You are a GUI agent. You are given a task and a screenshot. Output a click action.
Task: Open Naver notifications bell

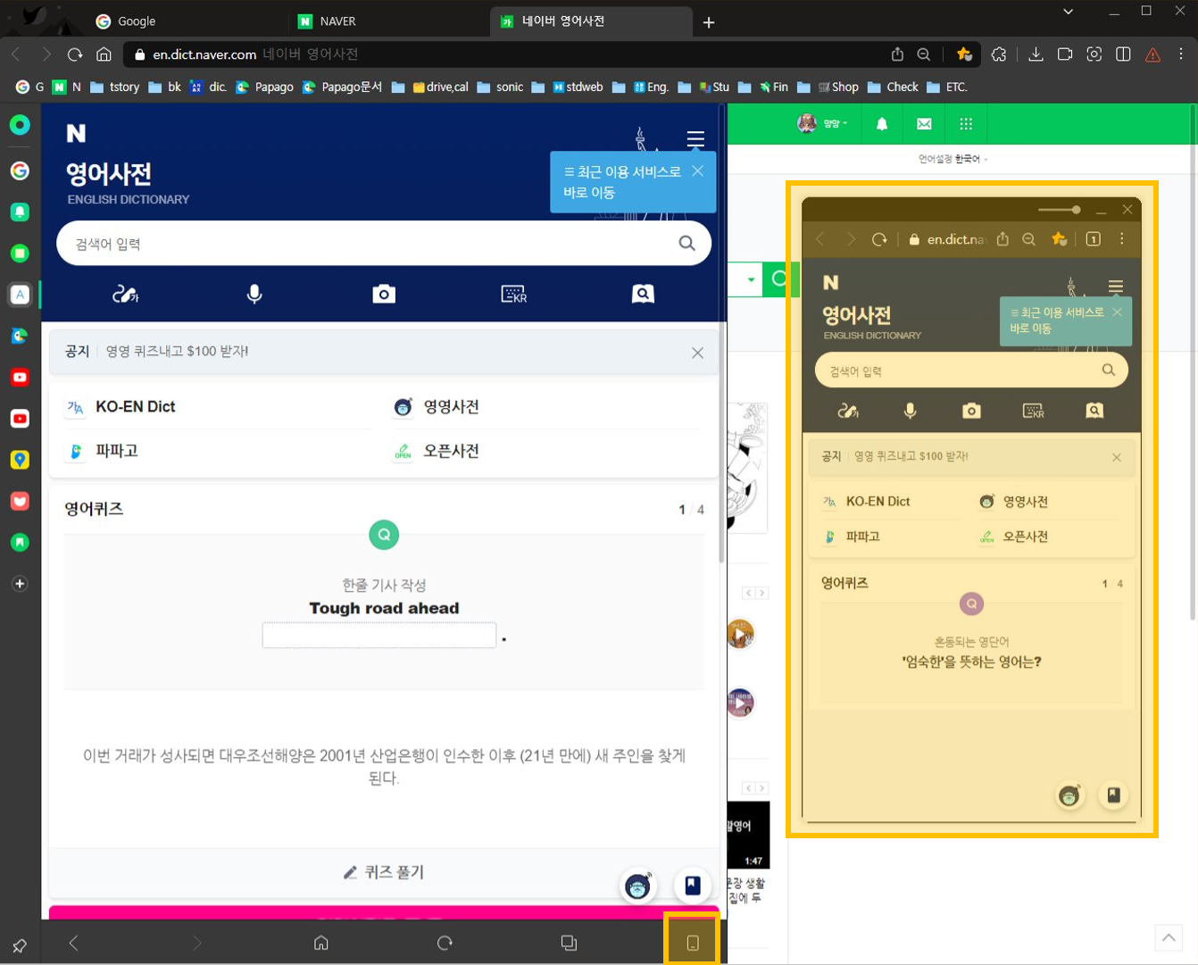(x=882, y=124)
